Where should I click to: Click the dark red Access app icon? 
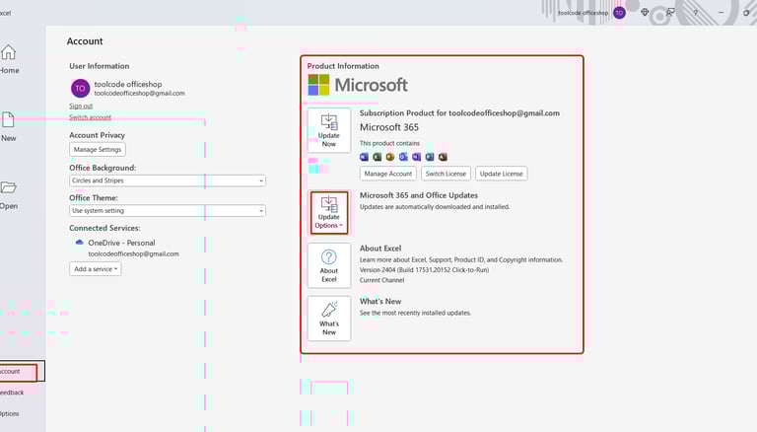443,157
